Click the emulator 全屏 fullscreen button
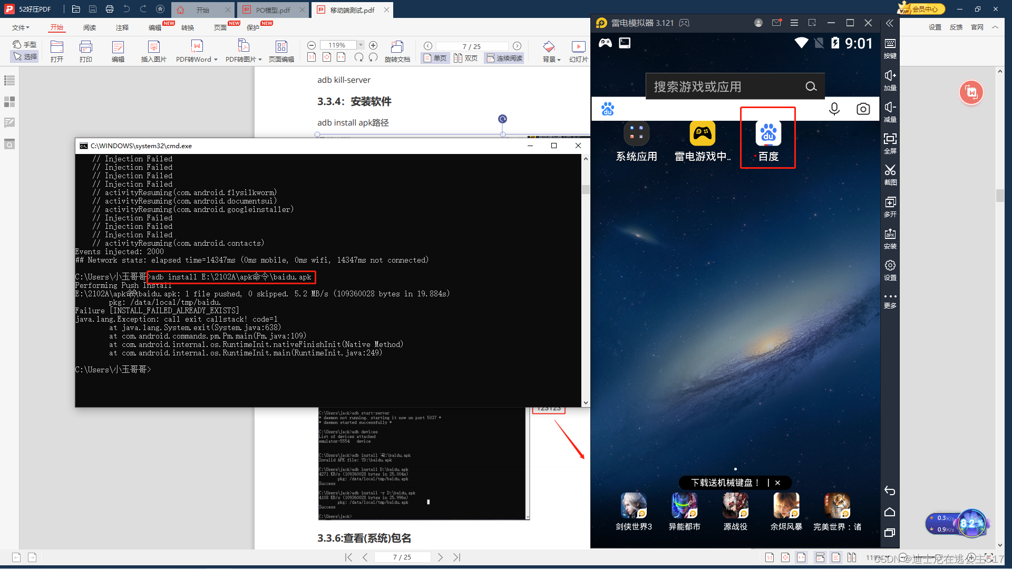The width and height of the screenshot is (1012, 569). coord(890,143)
